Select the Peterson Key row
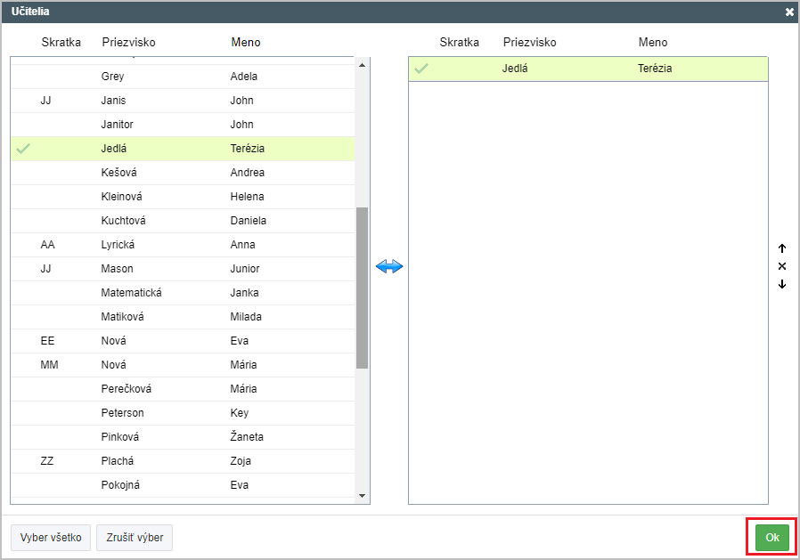 click(x=183, y=412)
